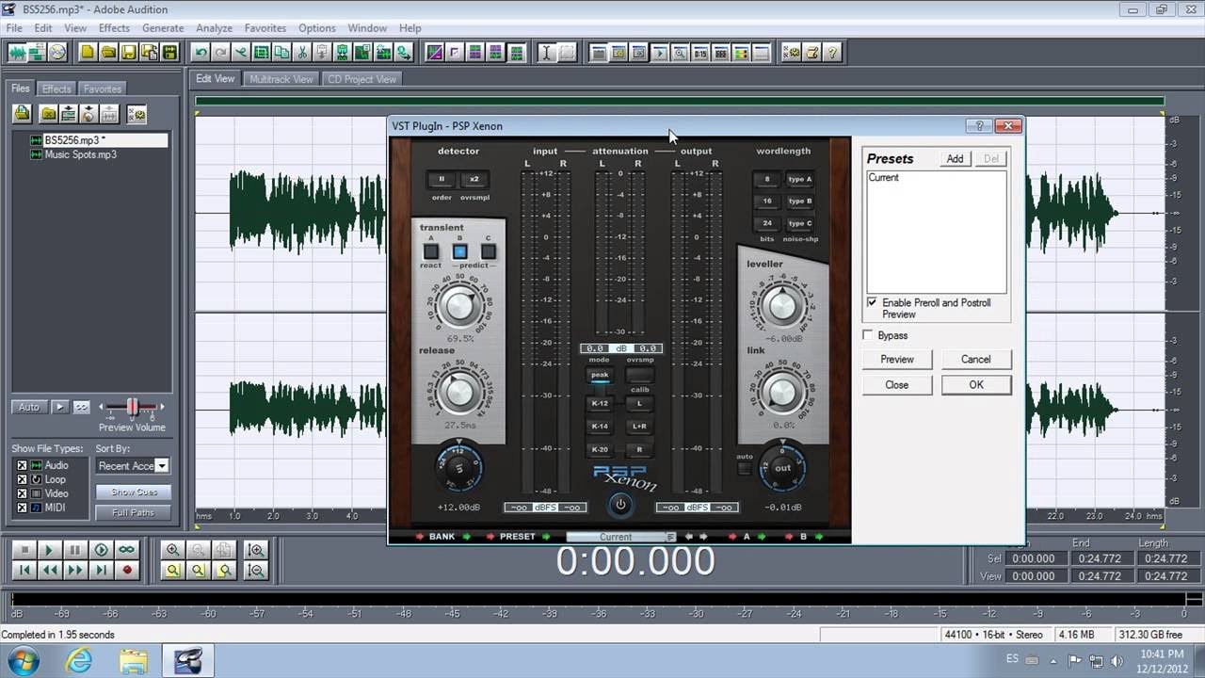This screenshot has width=1205, height=678.
Task: Open the Current preset selector in plugin
Action: pos(617,537)
